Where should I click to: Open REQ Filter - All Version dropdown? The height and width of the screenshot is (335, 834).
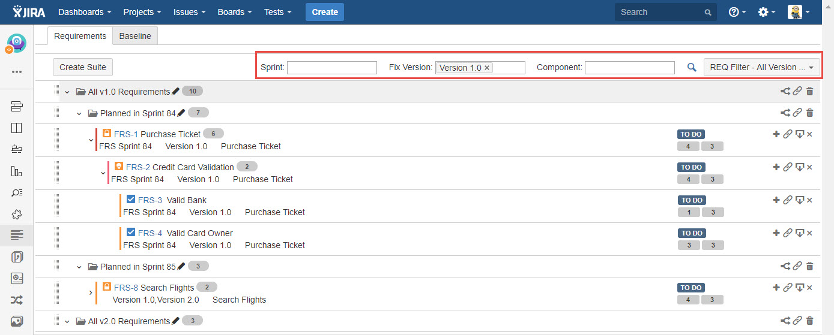tap(762, 67)
